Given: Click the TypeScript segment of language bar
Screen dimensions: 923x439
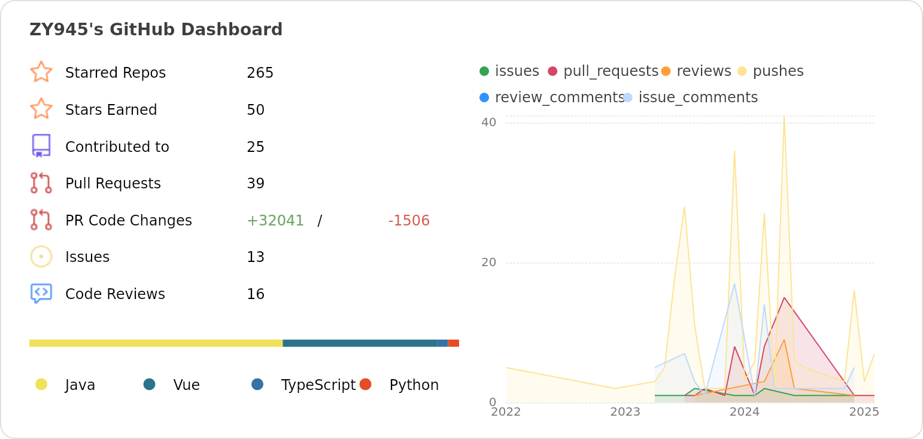Looking at the screenshot, I should pos(442,343).
